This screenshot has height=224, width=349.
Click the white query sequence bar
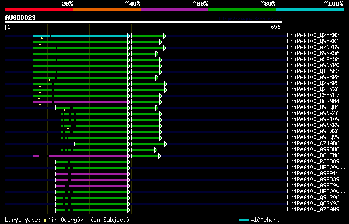point(144,22)
